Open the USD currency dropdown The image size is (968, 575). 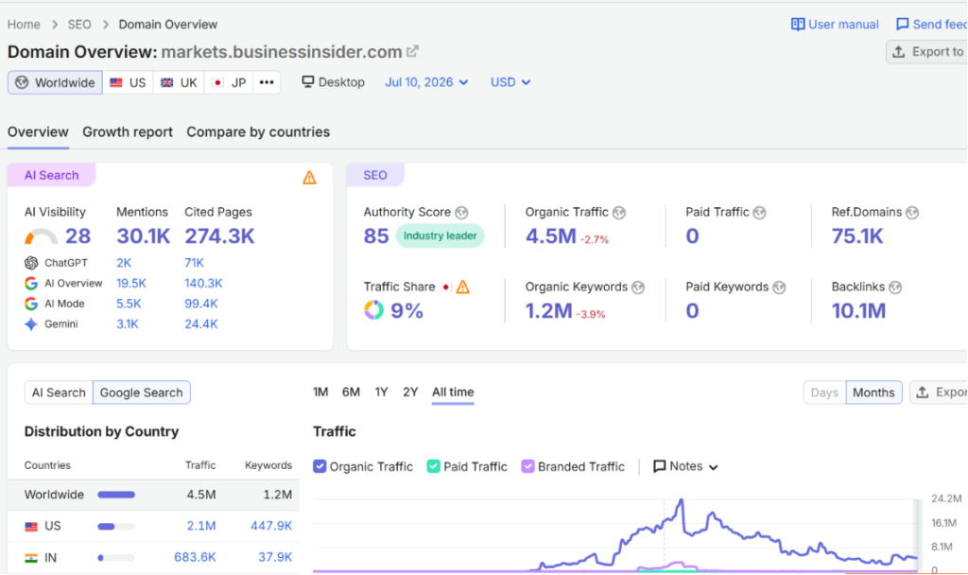510,82
